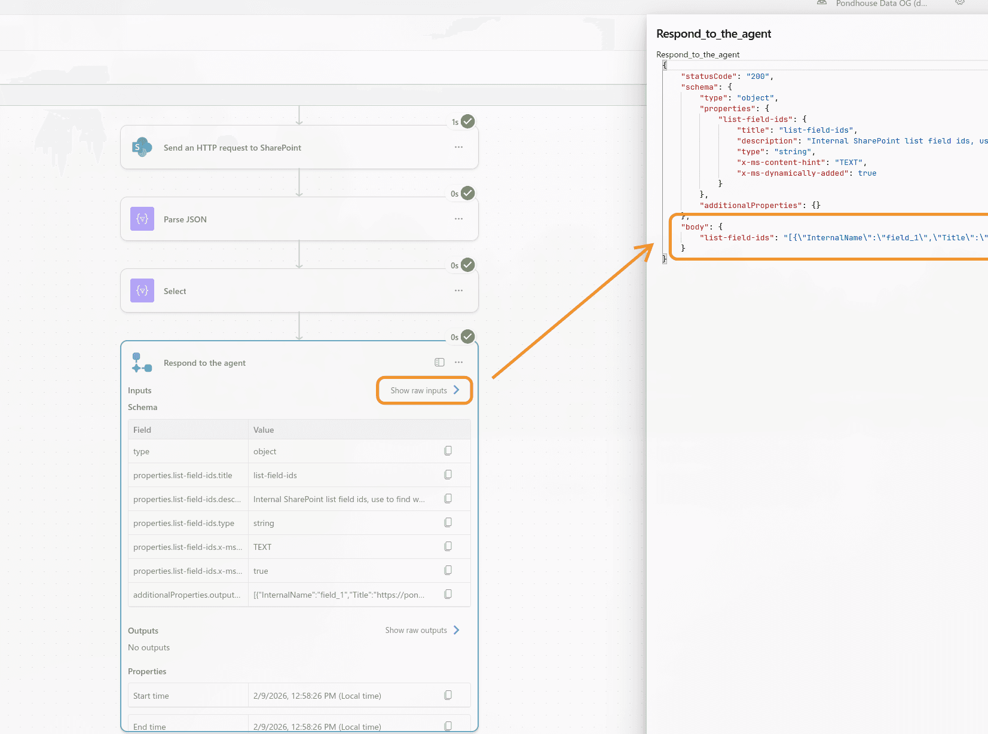988x734 pixels.
Task: Click the success checkmark on the Select step
Action: (x=468, y=265)
